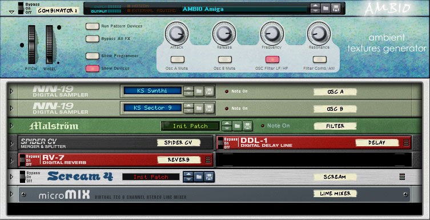The height and width of the screenshot is (220, 430).
Task: Click the Release knob
Action: (224, 34)
